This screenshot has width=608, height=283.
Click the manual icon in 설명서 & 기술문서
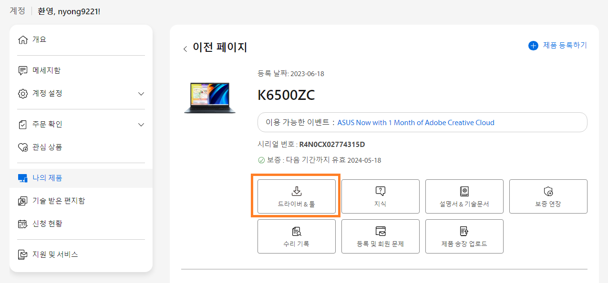(464, 191)
